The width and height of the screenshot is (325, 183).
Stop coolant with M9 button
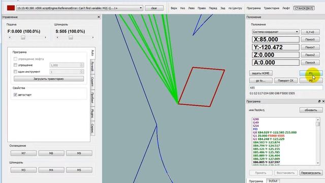79,153
